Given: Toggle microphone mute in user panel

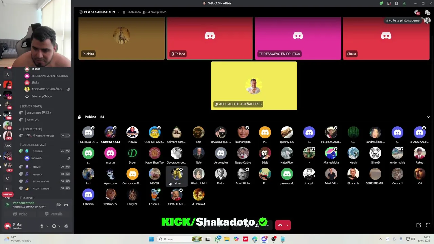Looking at the screenshot, I should 42,226.
